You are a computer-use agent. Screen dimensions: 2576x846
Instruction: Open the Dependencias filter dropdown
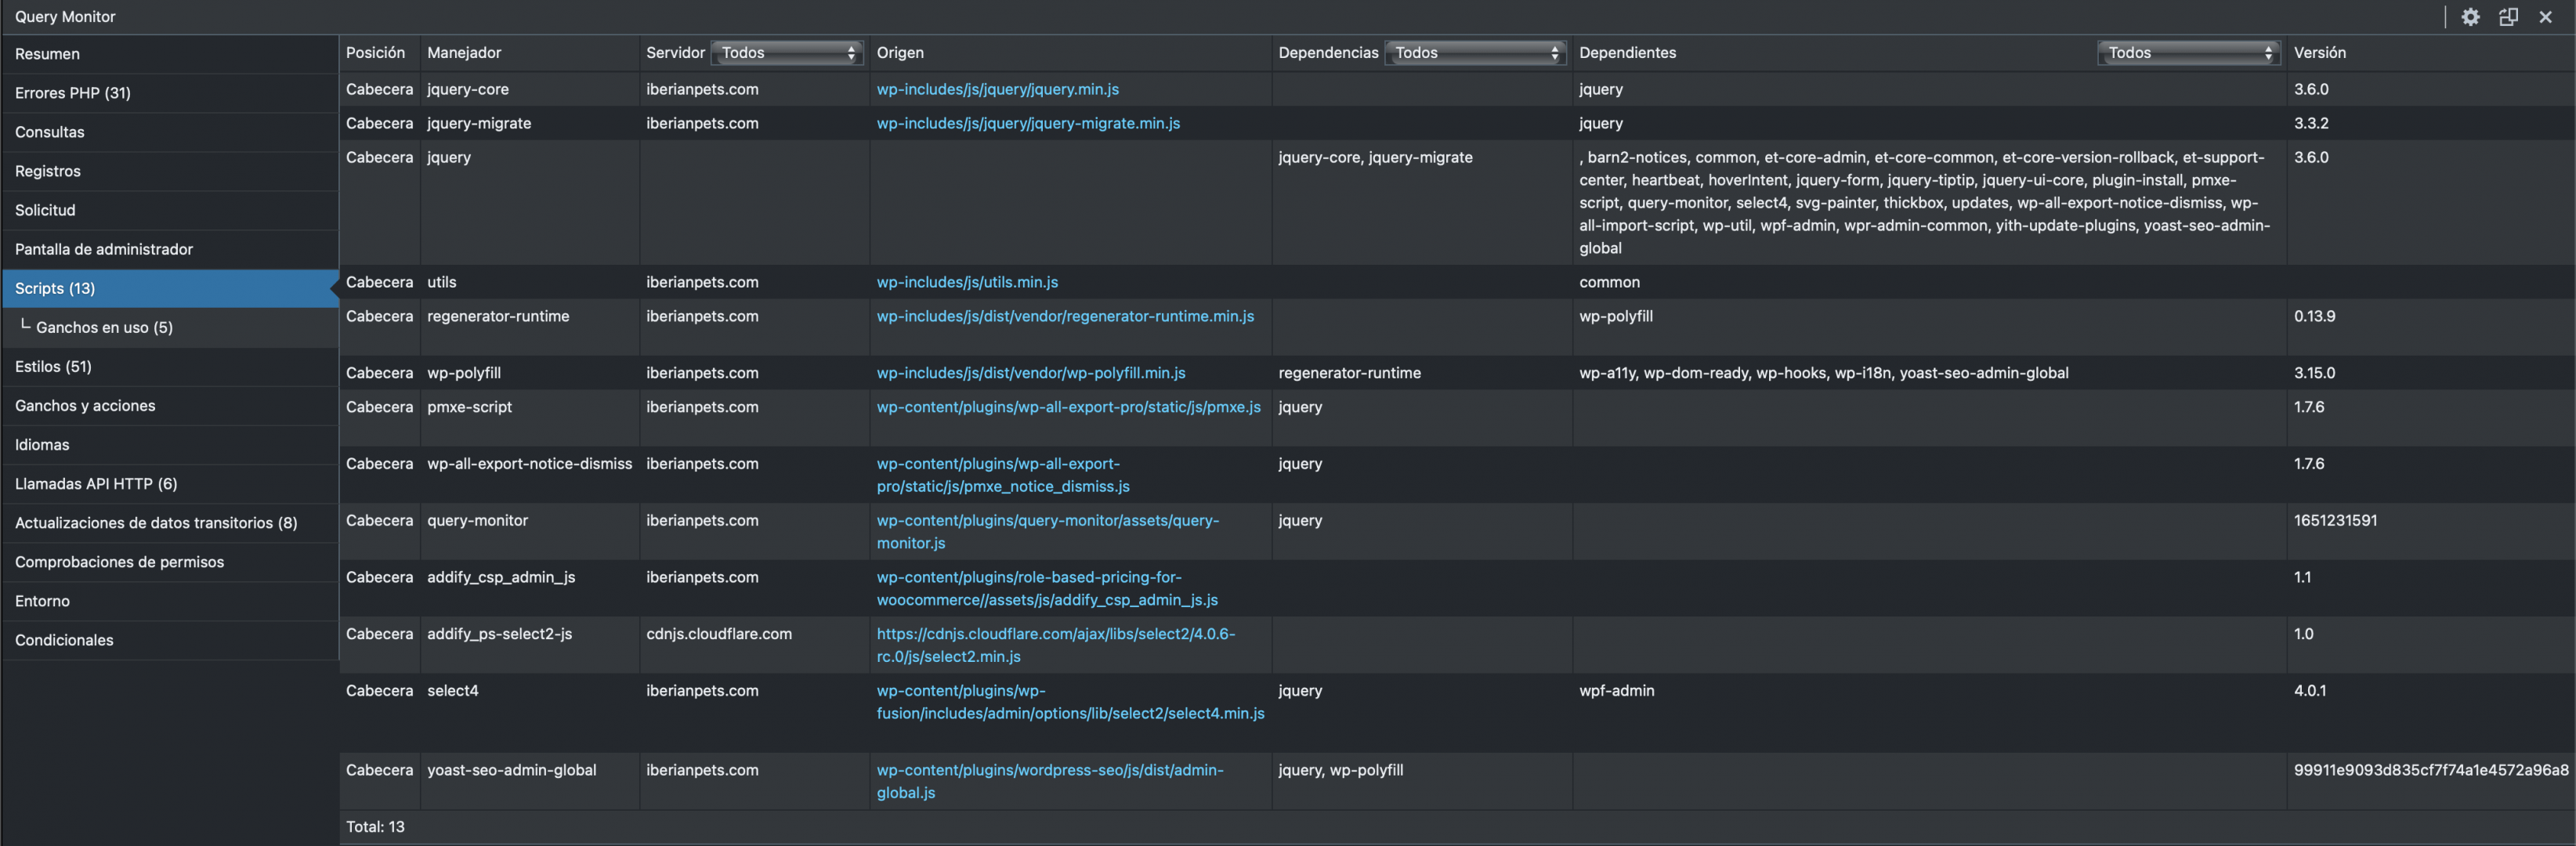[1475, 53]
